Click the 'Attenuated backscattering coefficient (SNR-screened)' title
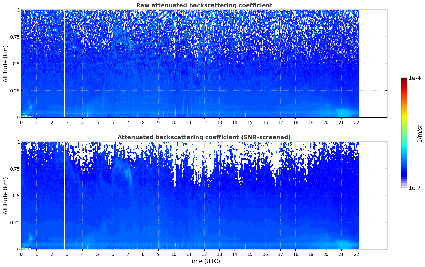 click(204, 137)
